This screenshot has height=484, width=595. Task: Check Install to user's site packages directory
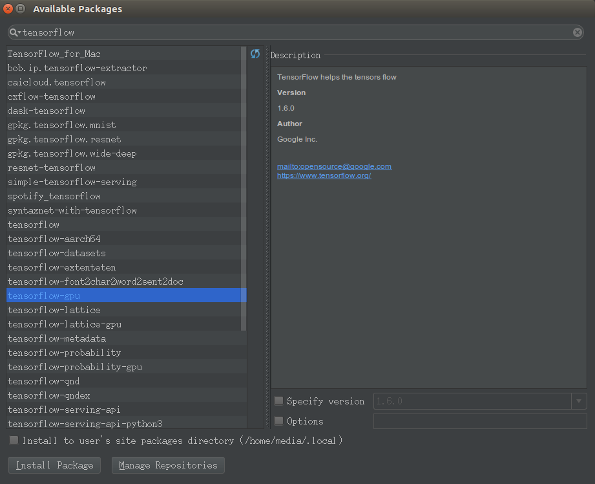coord(14,440)
